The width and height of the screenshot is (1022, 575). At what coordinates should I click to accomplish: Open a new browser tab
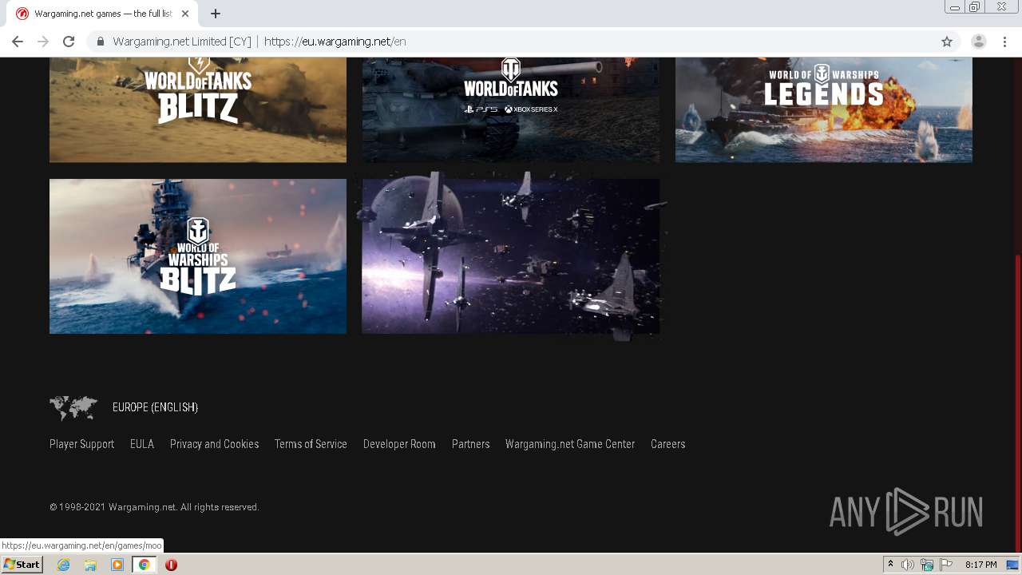[x=216, y=14]
